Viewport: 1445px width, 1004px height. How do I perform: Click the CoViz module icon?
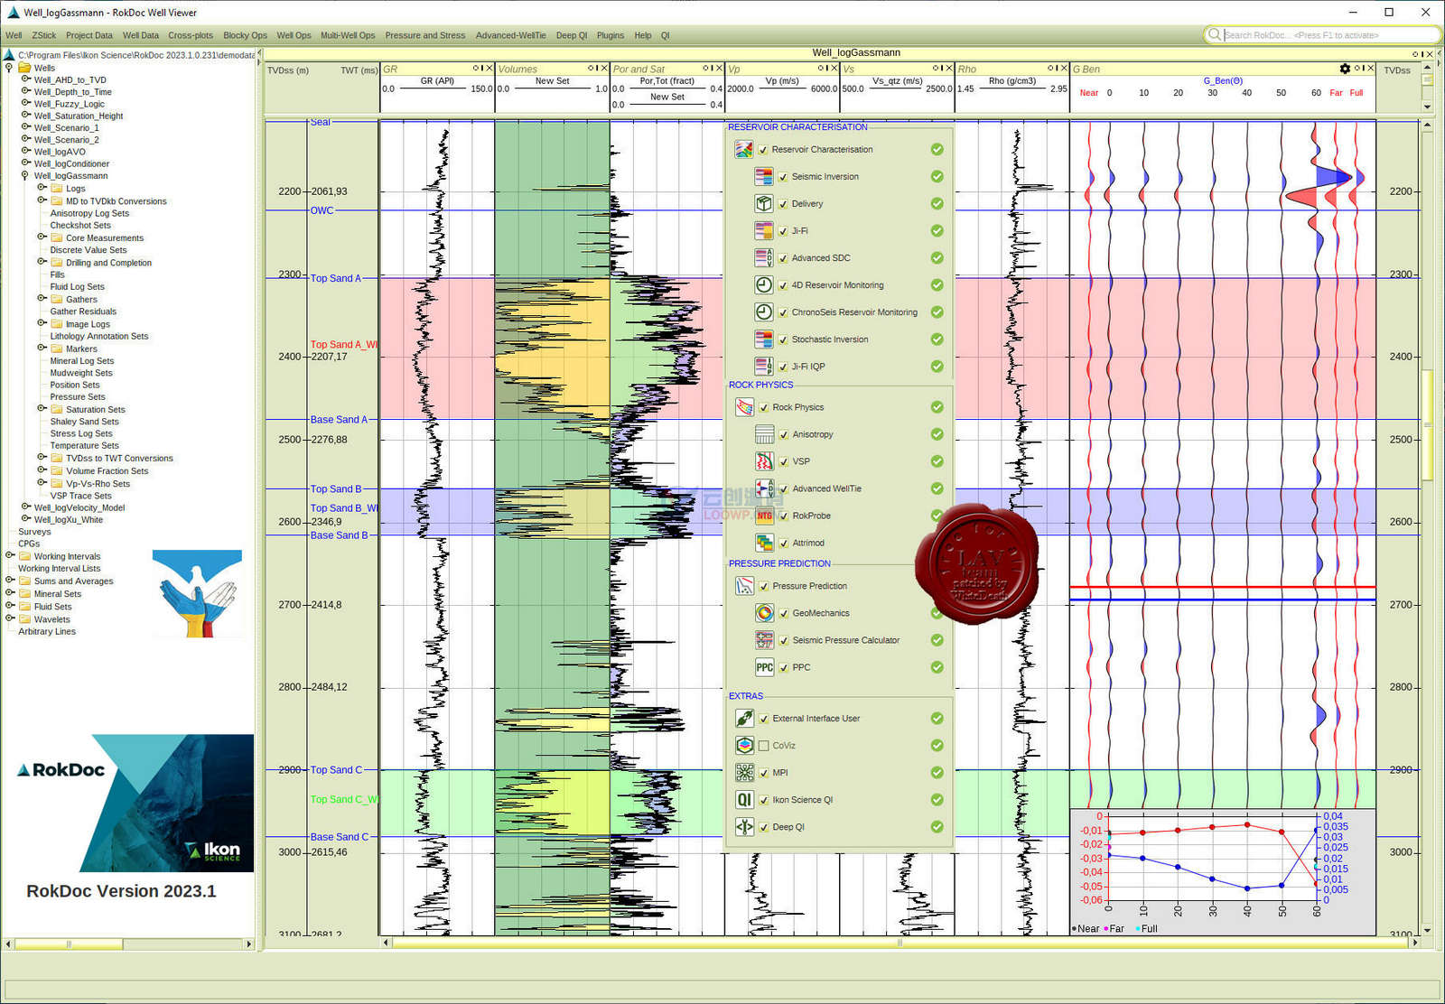tap(744, 746)
